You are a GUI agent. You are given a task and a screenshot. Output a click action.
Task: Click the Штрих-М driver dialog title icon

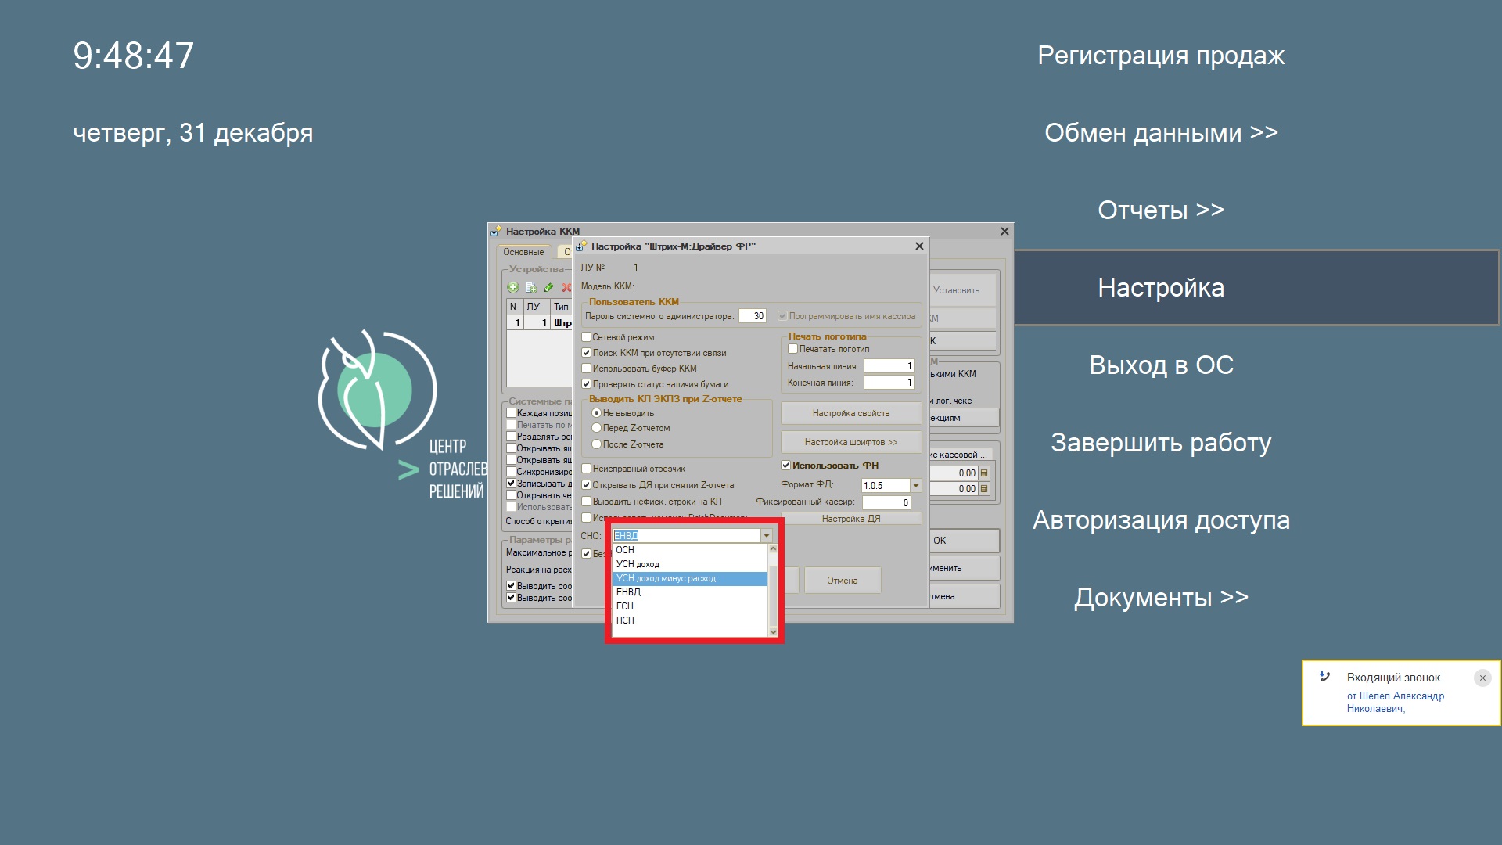tap(581, 246)
